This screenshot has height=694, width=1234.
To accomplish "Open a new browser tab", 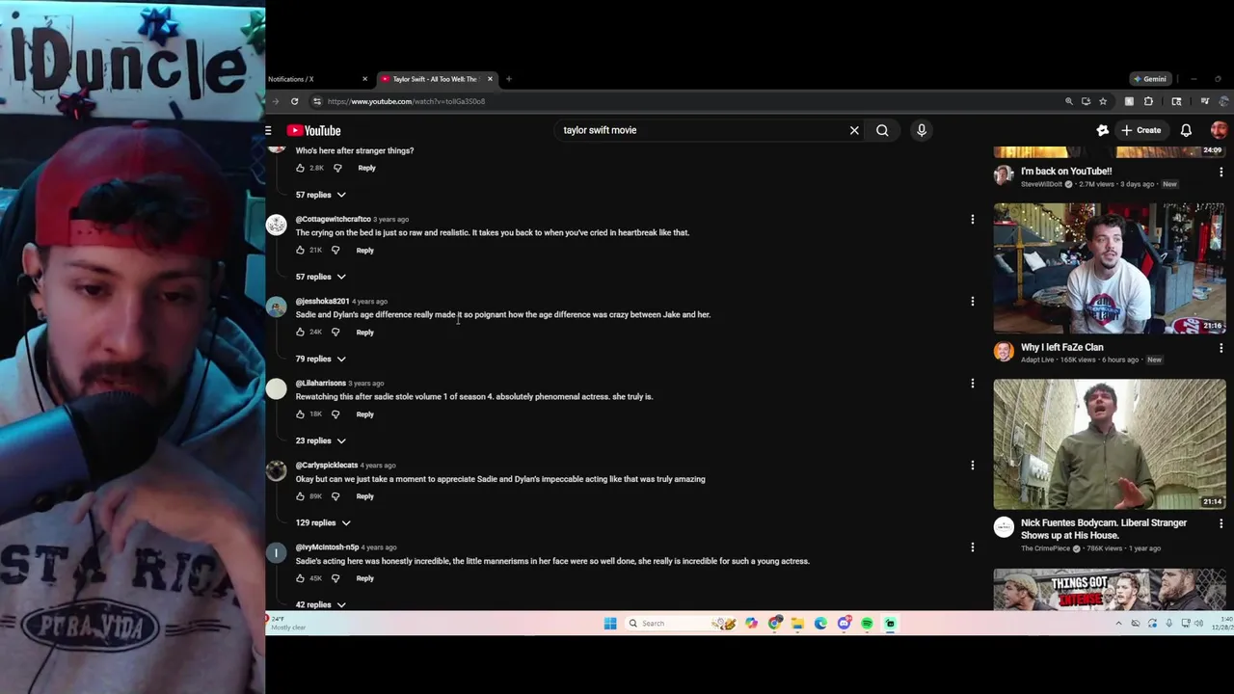I will pos(508,79).
